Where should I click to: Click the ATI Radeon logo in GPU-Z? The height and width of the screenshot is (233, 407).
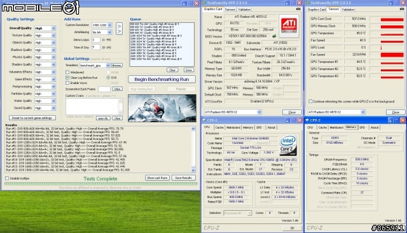(289, 25)
